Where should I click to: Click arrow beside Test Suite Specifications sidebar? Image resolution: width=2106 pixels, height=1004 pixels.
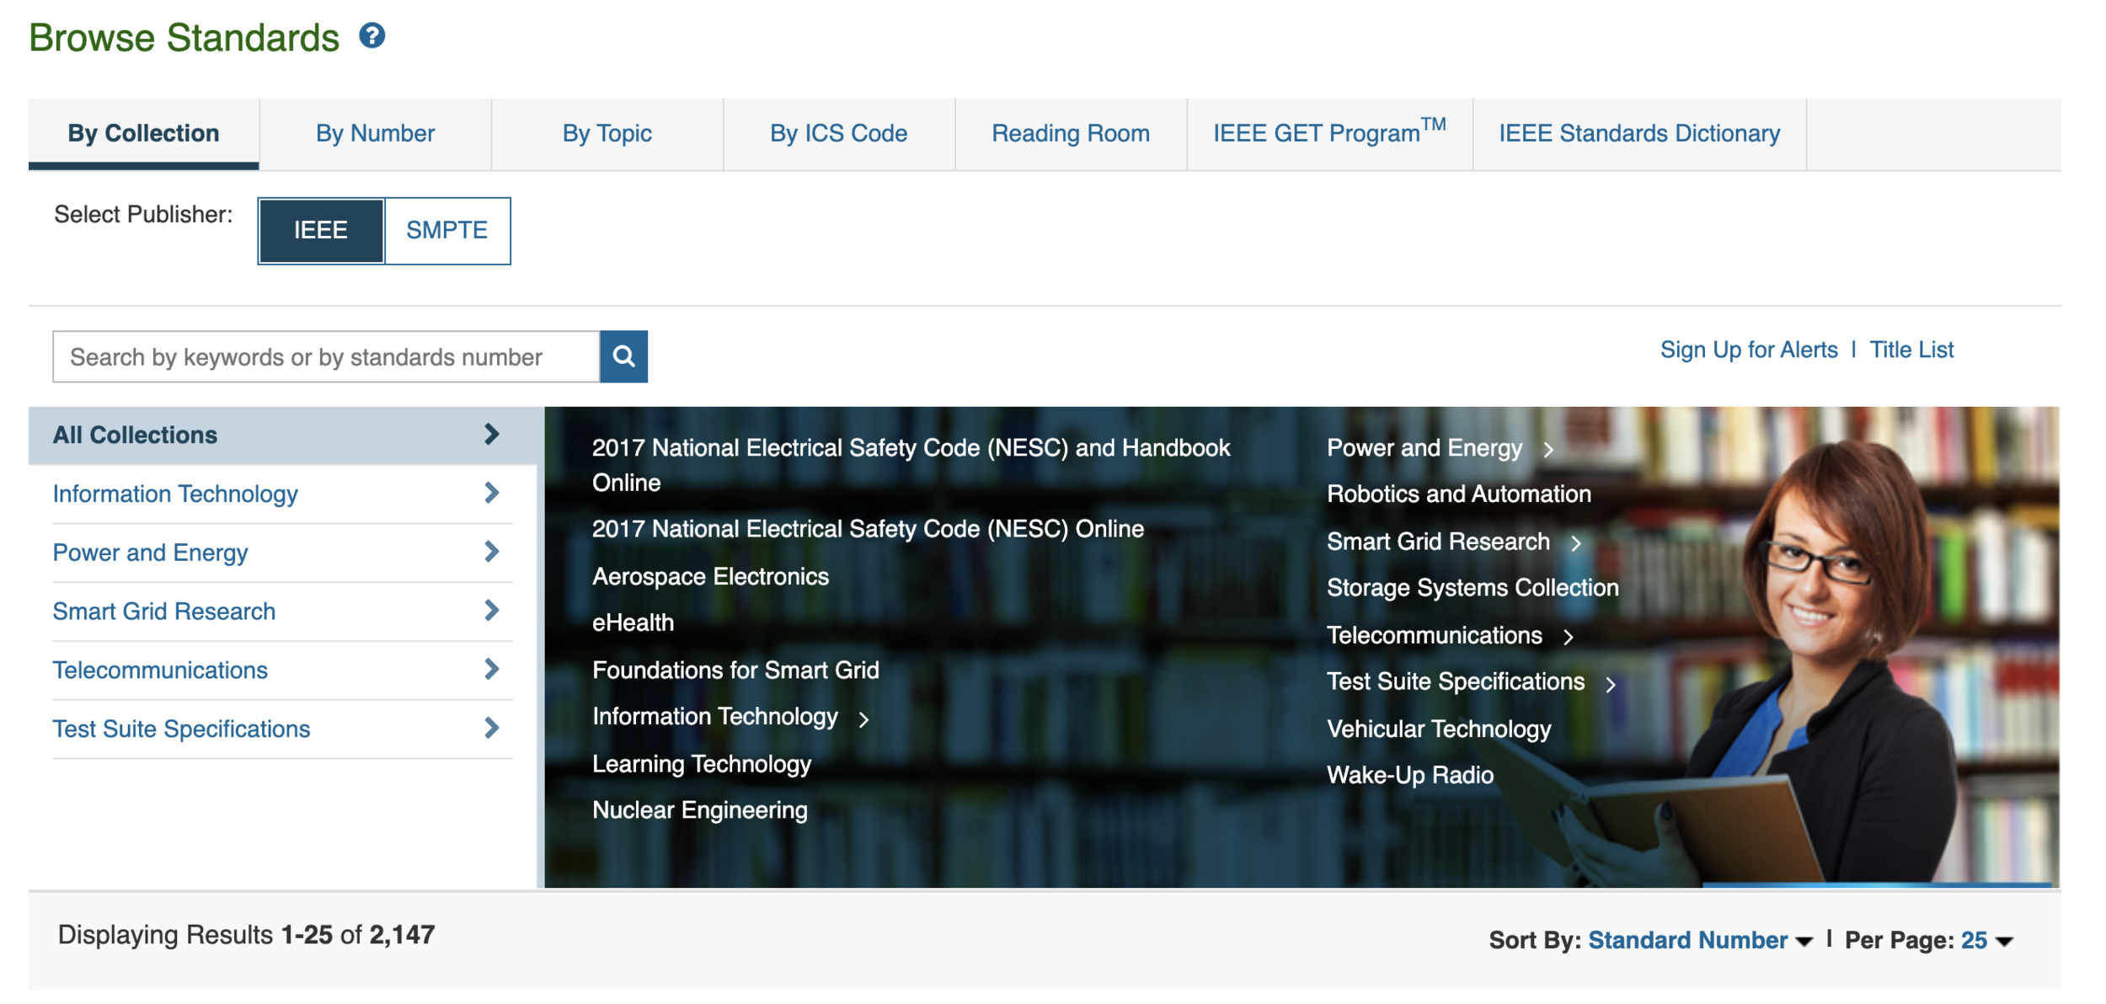click(x=492, y=729)
